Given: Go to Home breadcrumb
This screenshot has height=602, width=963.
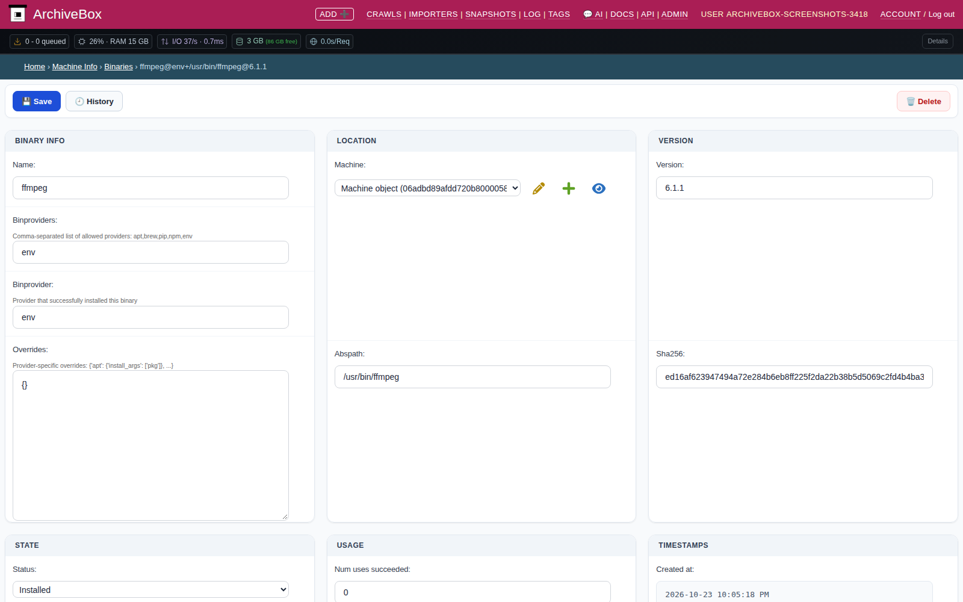Looking at the screenshot, I should pyautogui.click(x=34, y=66).
